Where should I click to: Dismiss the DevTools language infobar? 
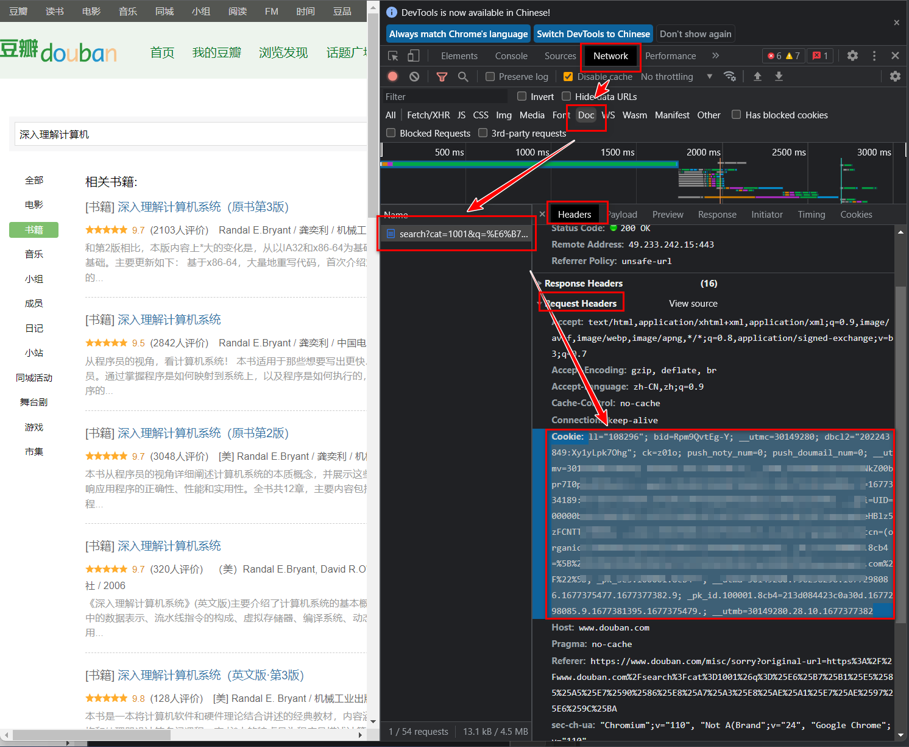(896, 23)
